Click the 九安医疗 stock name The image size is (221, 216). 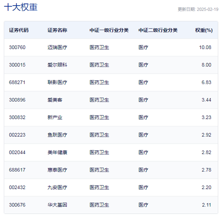pos(57,188)
